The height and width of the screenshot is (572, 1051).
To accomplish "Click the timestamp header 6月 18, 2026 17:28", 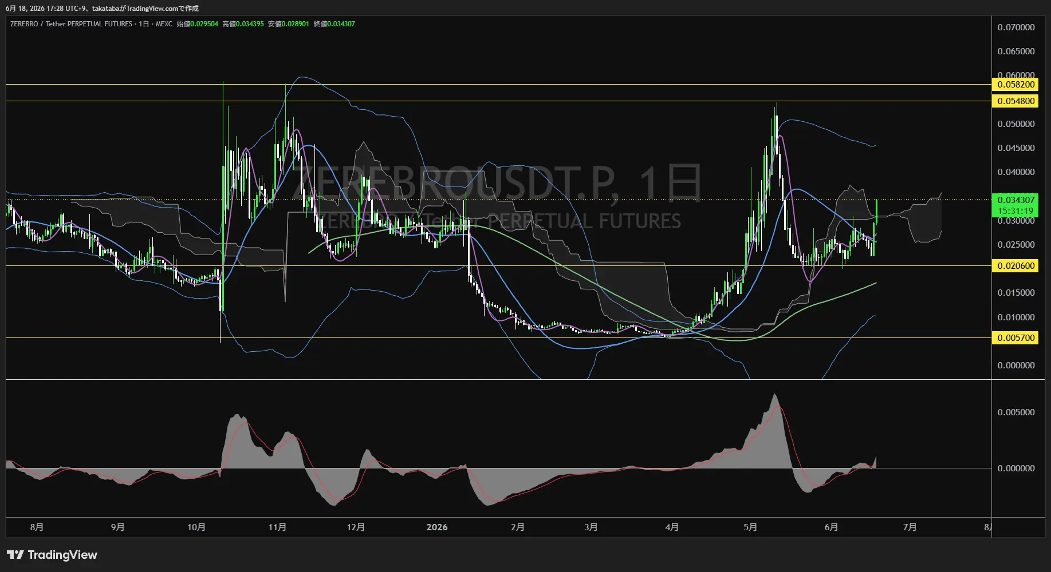I will click(x=34, y=9).
